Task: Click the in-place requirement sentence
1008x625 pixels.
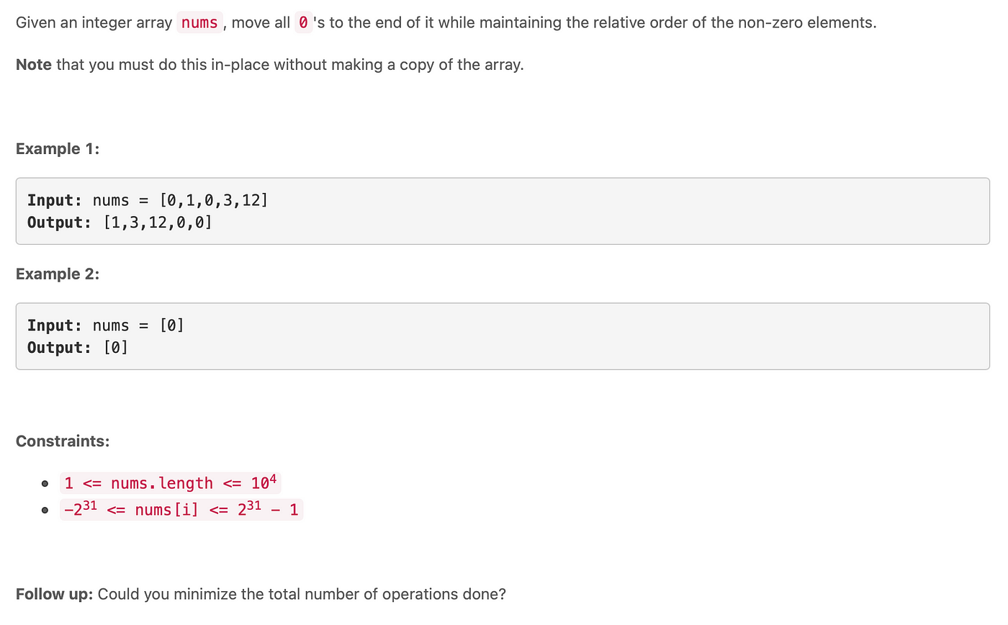Action: [x=270, y=65]
